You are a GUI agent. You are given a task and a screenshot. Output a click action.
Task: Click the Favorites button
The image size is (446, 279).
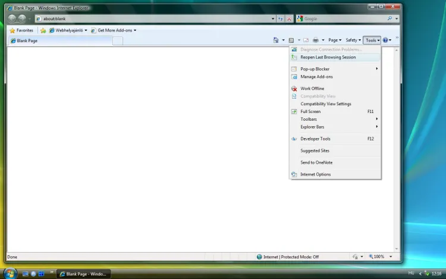tap(21, 30)
